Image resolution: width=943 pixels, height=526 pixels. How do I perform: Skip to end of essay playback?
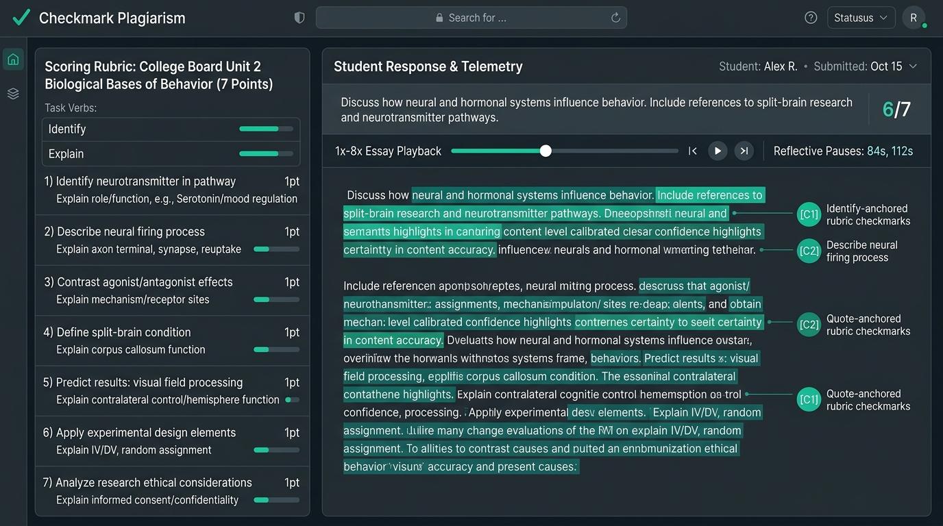point(744,151)
